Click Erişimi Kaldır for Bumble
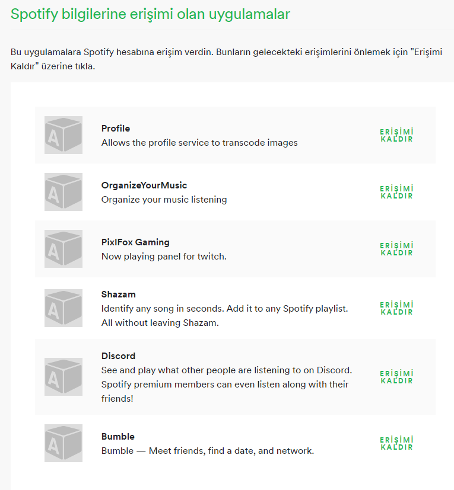The image size is (454, 490). coord(396,443)
